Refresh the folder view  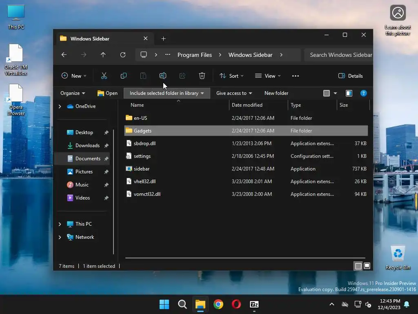pos(123,55)
